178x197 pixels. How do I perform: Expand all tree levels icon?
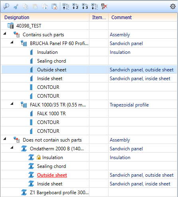pyautogui.click(x=95, y=6)
